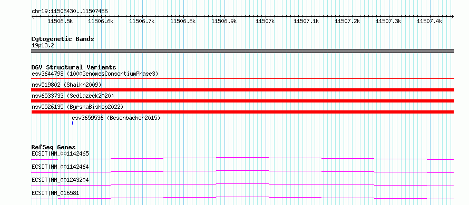Select the gray 19p13.2 cytogenetic band bar

click(x=243, y=51)
